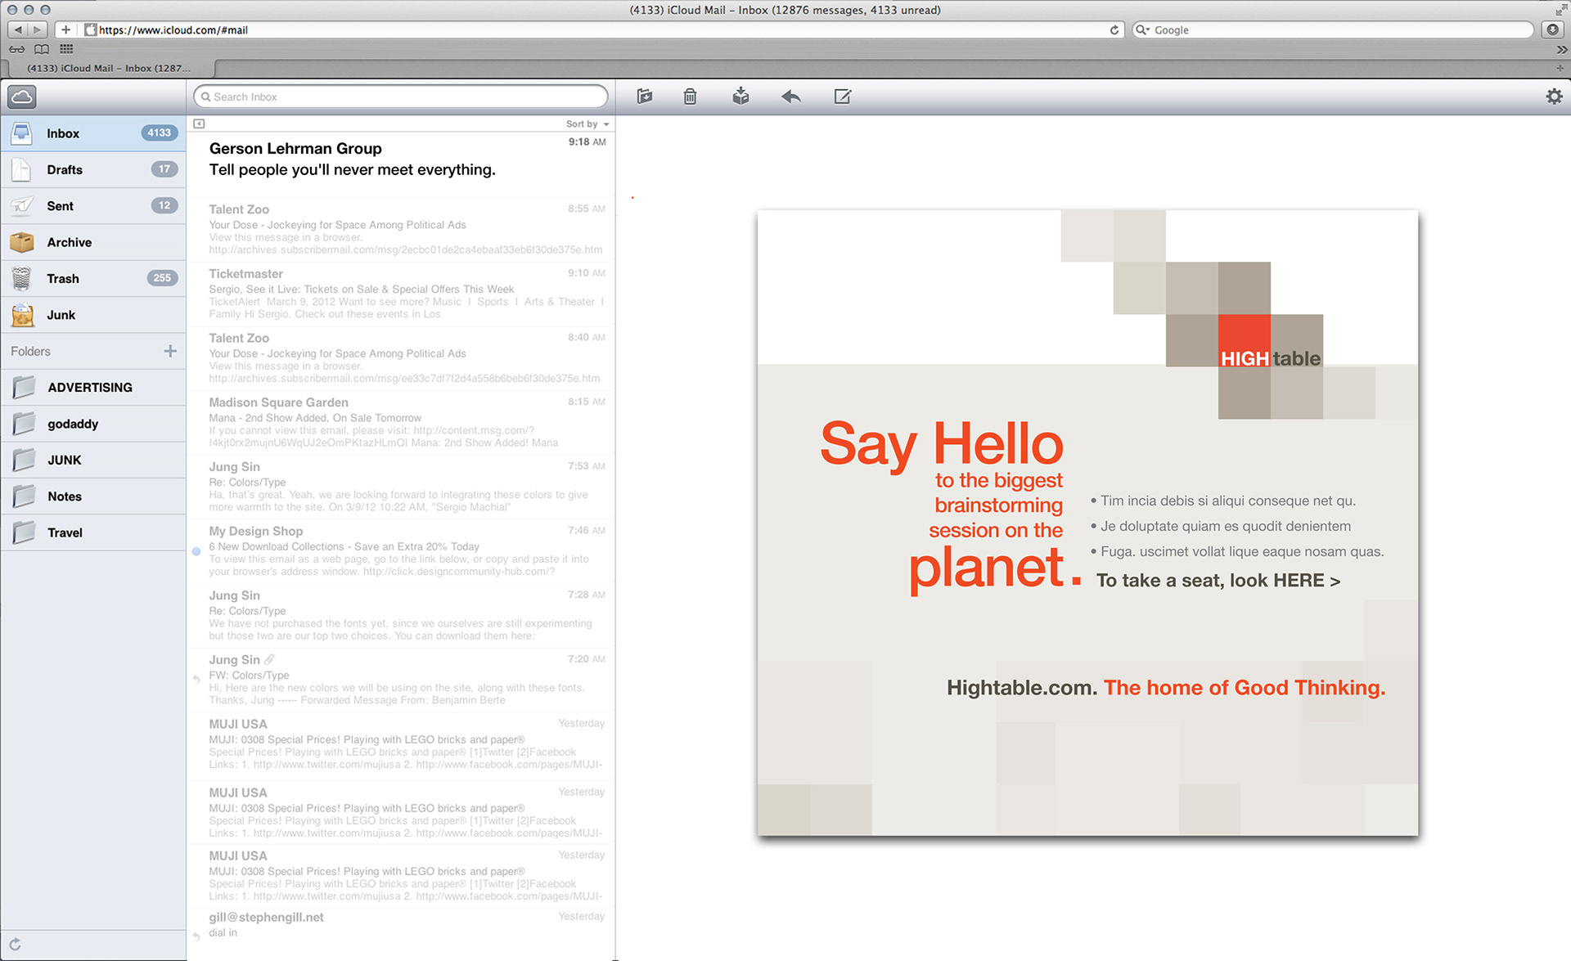Screen dimensions: 1571x961
Task: Reload page using the refresh icon
Action: pyautogui.click(x=1114, y=29)
